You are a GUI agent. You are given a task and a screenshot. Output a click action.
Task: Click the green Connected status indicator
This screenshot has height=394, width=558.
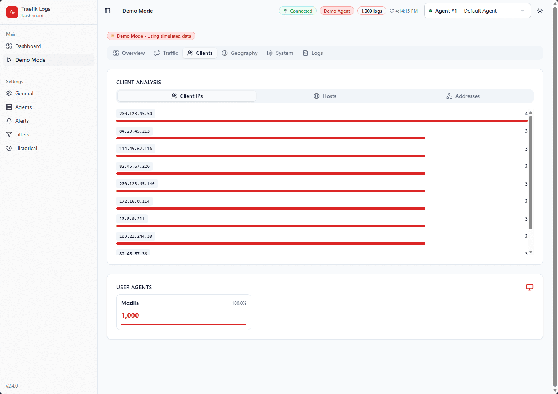[x=297, y=11]
